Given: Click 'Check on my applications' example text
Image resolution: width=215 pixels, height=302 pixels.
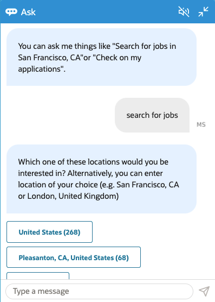Looking at the screenshot, I should tap(80, 64).
